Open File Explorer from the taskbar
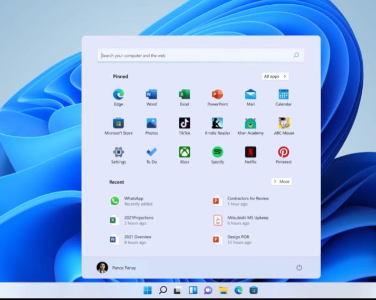The height and width of the screenshot is (300, 376). click(223, 290)
